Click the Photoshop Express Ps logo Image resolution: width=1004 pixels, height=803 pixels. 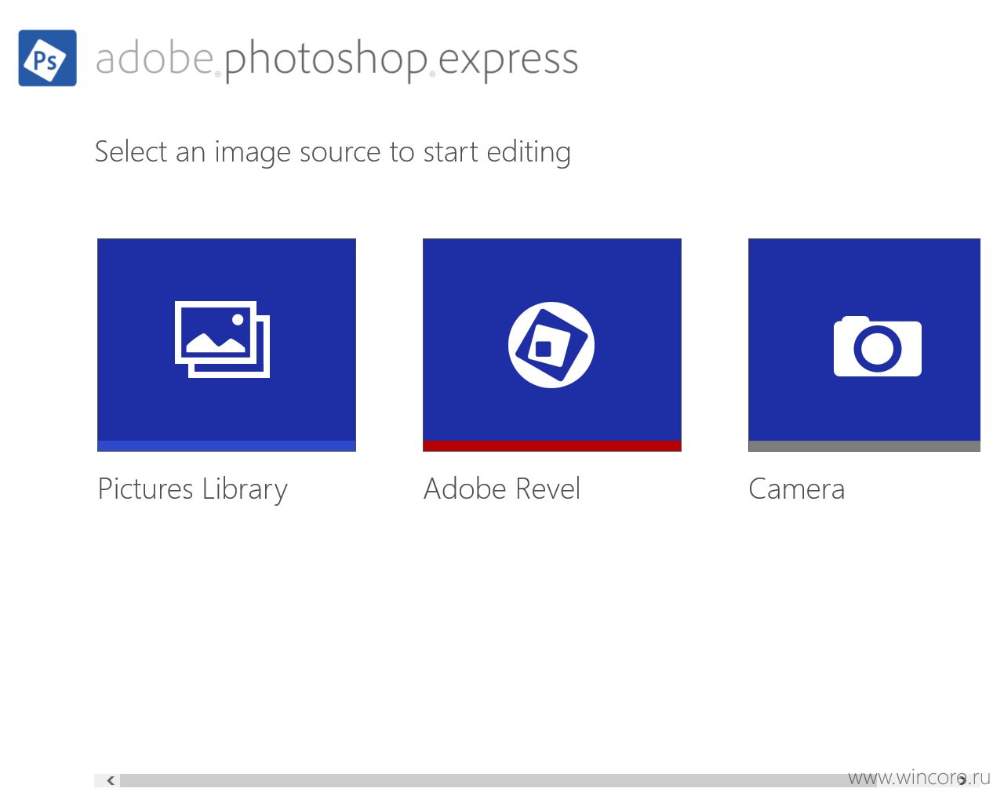(47, 58)
